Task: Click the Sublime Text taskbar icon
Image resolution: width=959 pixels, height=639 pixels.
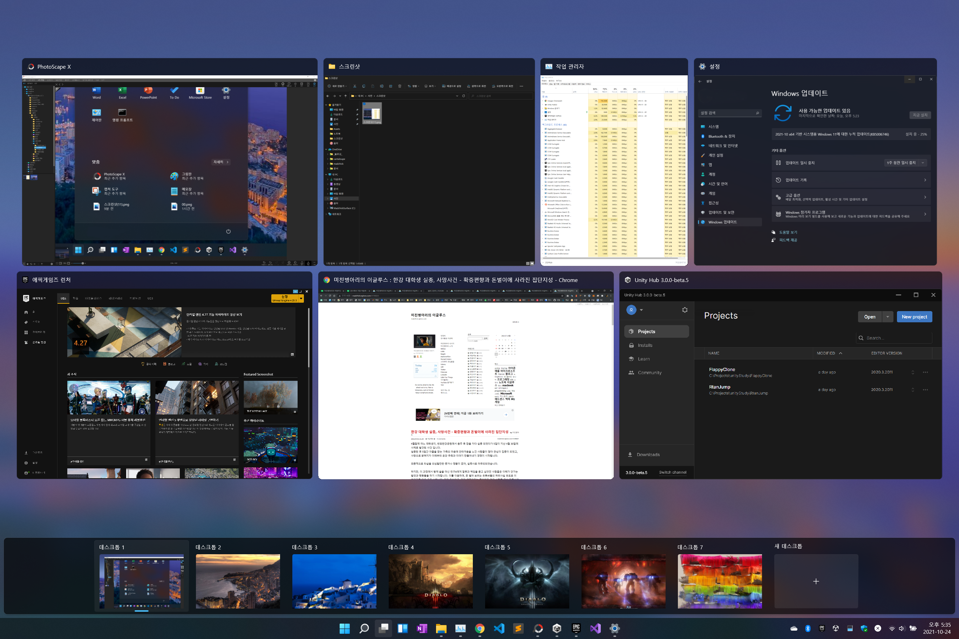Action: pos(518,628)
